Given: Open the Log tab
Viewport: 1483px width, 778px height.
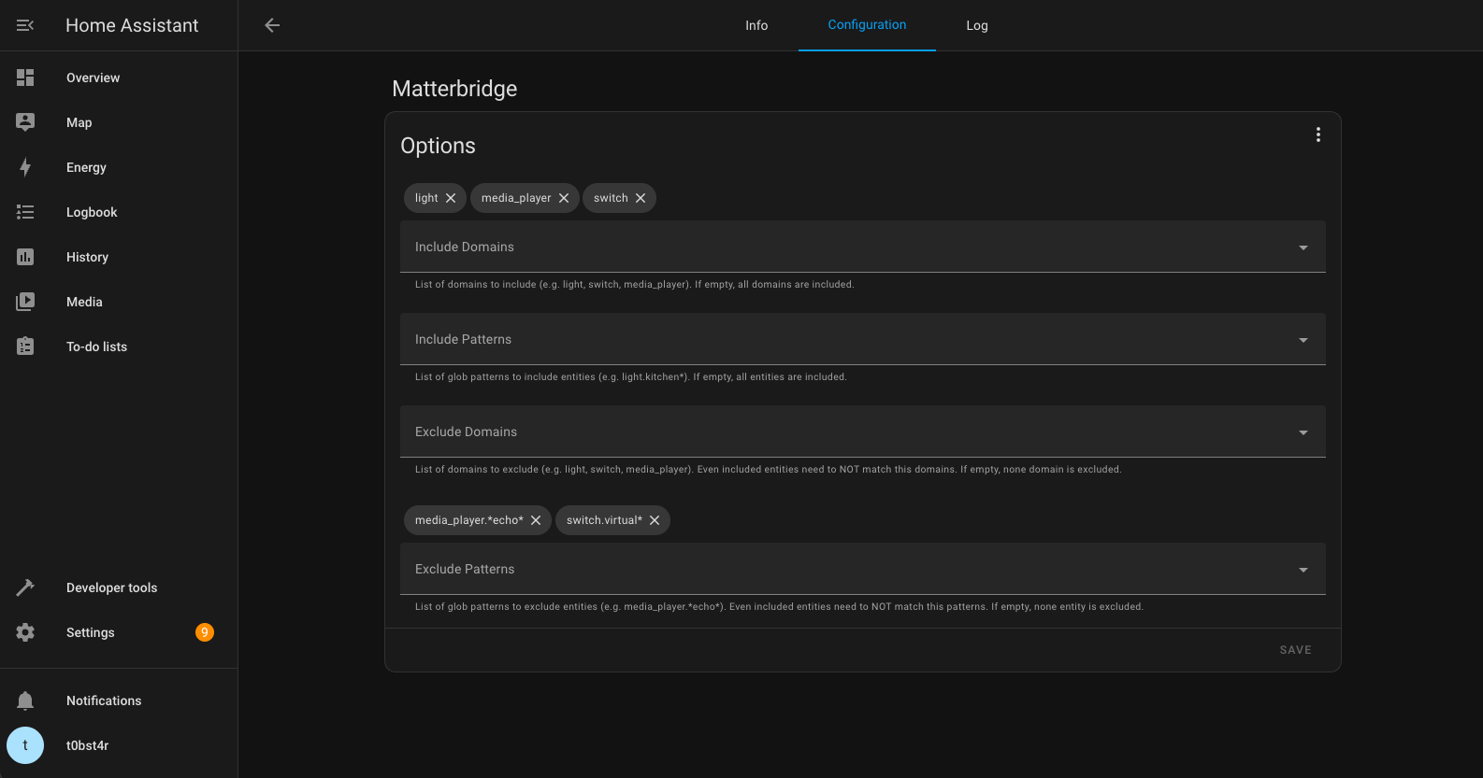Looking at the screenshot, I should click(977, 25).
